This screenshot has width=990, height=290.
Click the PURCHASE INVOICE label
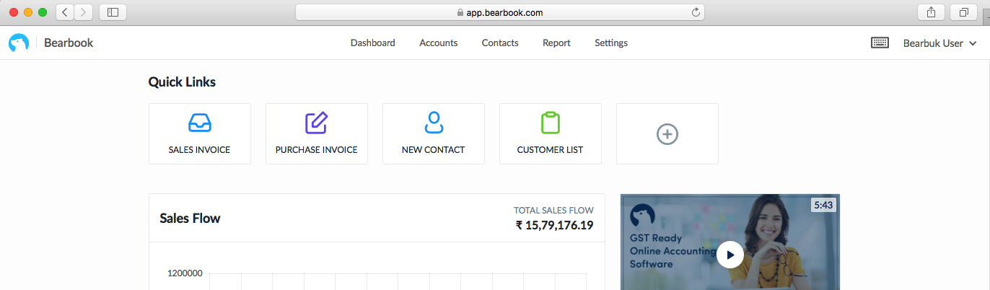(317, 150)
